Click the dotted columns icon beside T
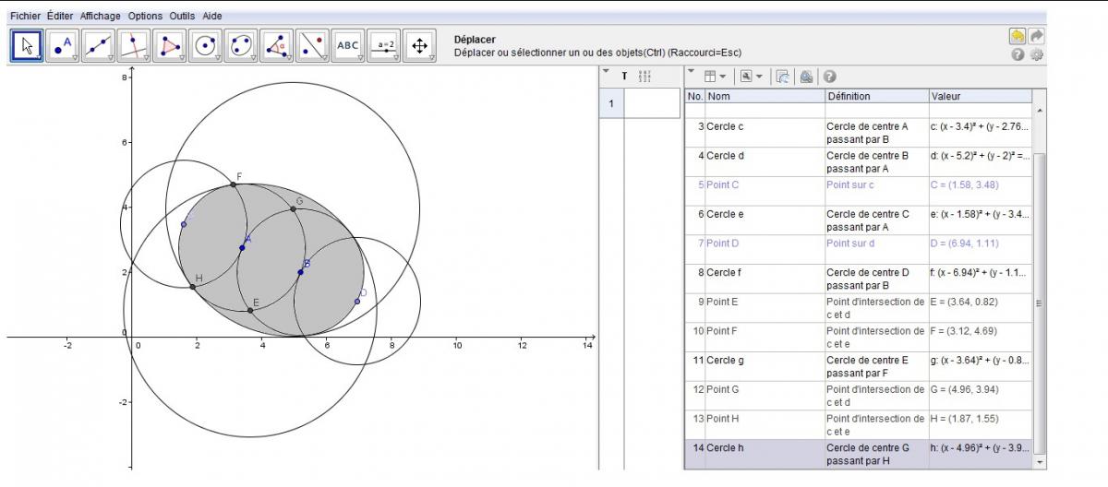This screenshot has width=1108, height=487. coord(645,77)
